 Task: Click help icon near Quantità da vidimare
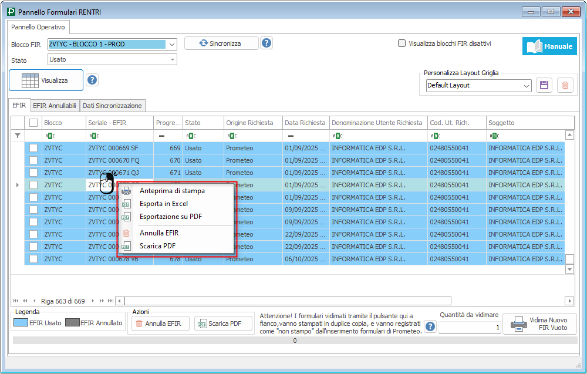(x=430, y=327)
